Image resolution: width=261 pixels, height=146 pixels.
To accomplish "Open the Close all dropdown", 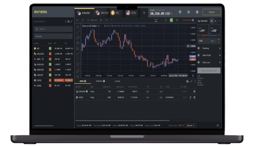I will (x=191, y=126).
